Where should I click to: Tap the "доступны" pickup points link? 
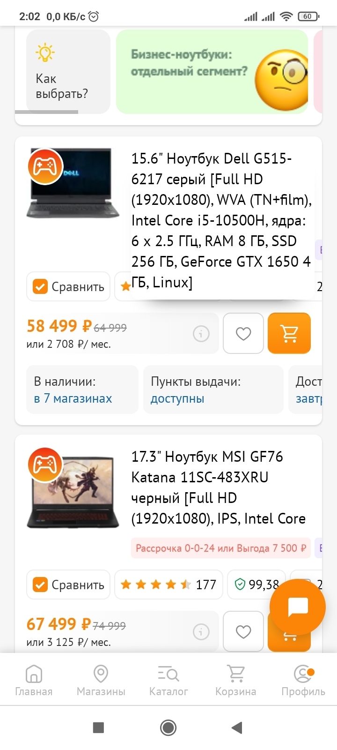pos(177,398)
